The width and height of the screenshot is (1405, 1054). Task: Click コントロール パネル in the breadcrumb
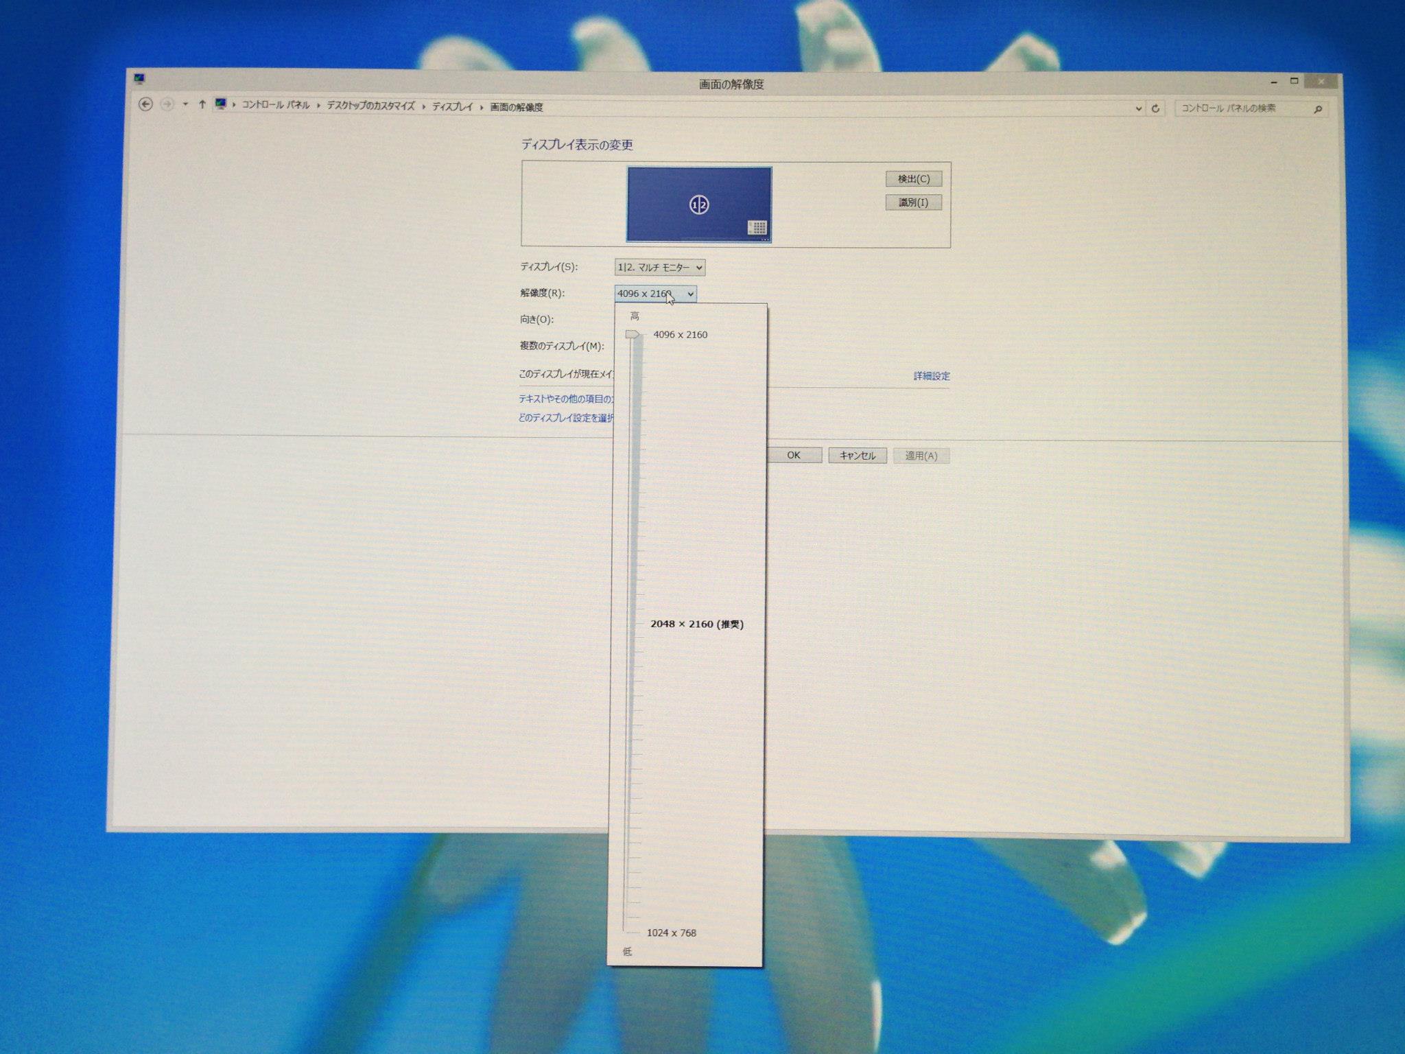[x=276, y=105]
